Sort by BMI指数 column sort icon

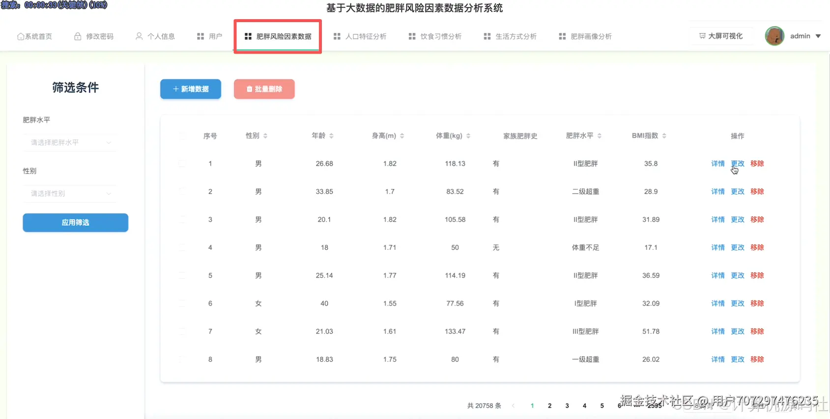click(x=664, y=136)
